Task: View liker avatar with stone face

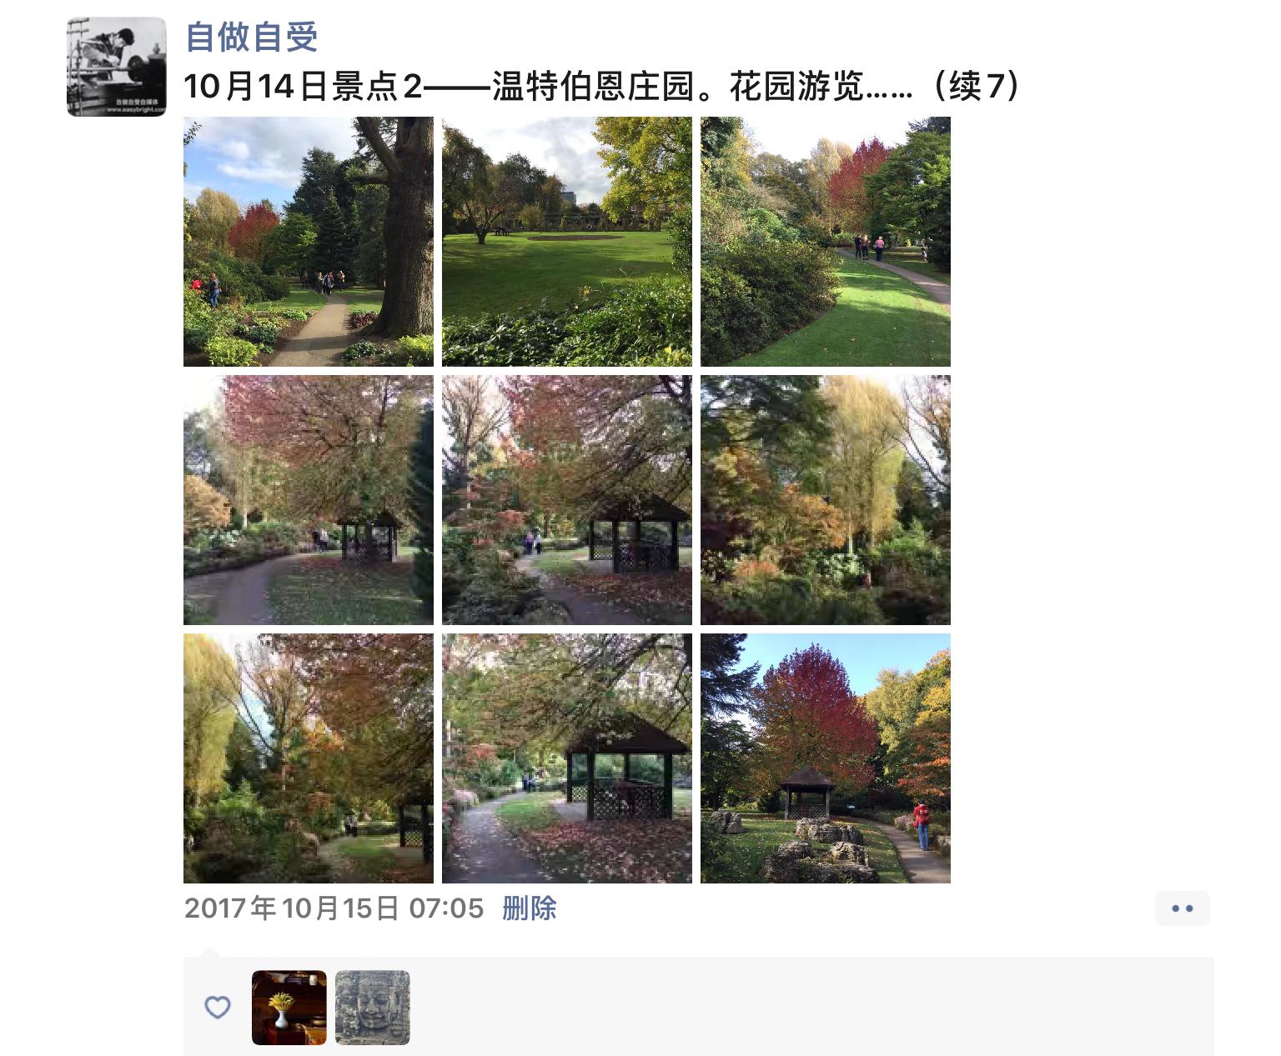Action: (373, 1008)
